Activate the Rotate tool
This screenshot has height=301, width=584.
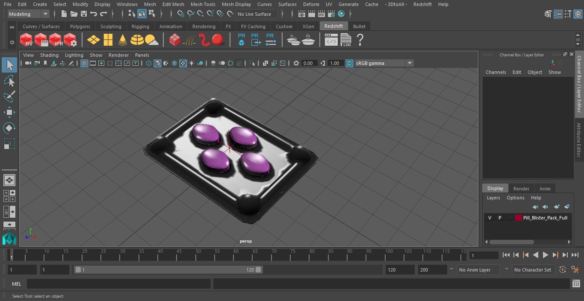[x=9, y=128]
